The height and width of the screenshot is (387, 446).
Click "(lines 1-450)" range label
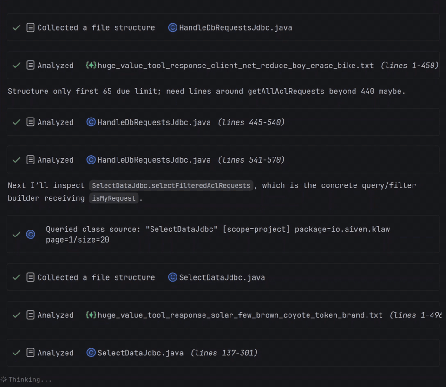pyautogui.click(x=410, y=66)
